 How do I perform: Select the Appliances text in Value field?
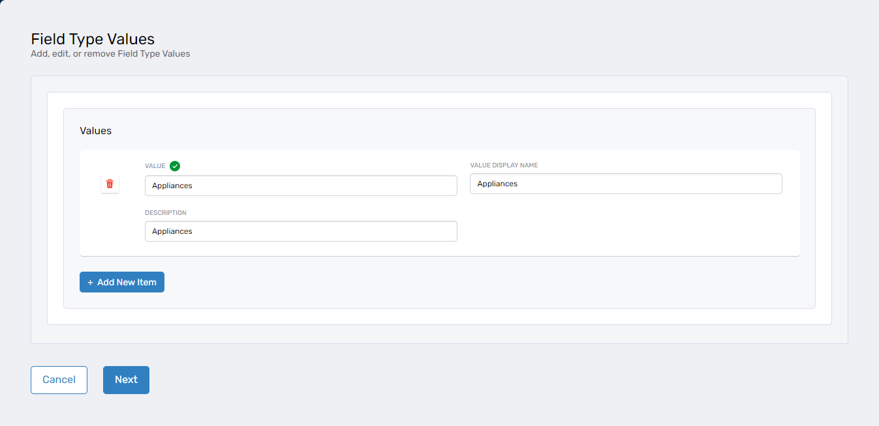173,186
